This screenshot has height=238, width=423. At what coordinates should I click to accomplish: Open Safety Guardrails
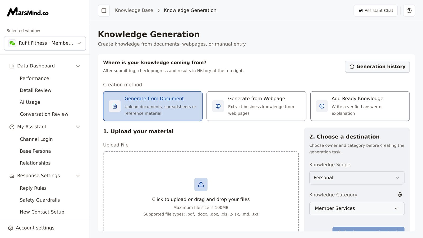[40, 200]
